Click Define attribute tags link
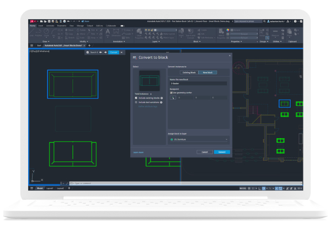The width and height of the screenshot is (331, 228). [148, 107]
